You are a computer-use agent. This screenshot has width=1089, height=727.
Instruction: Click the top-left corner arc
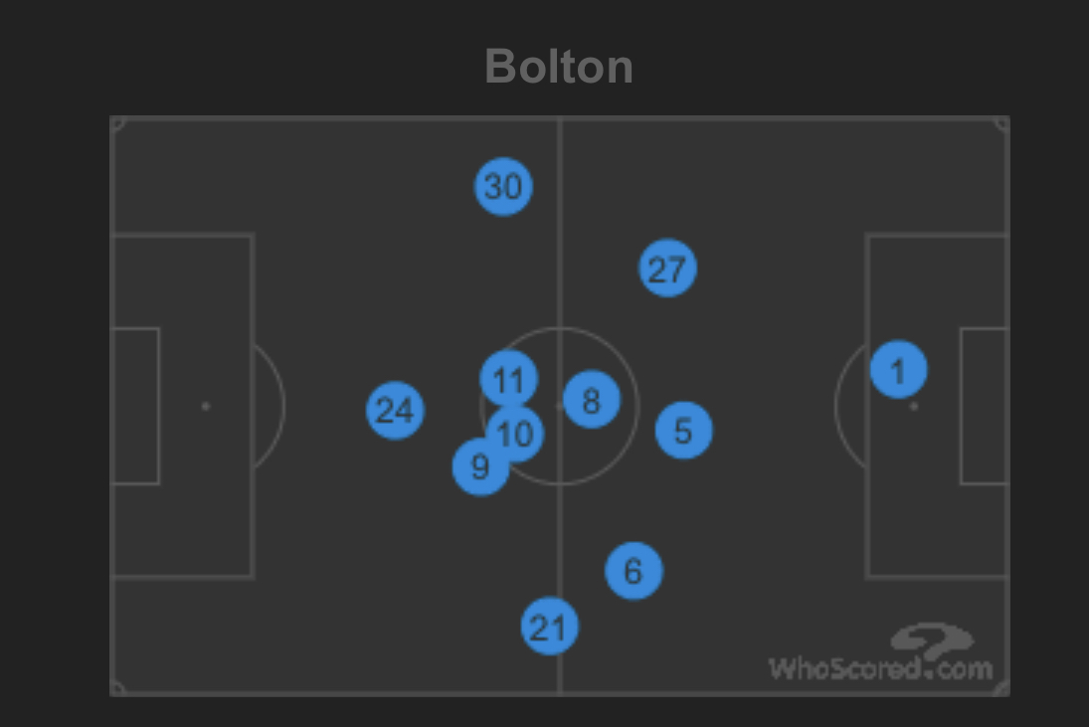(x=118, y=123)
